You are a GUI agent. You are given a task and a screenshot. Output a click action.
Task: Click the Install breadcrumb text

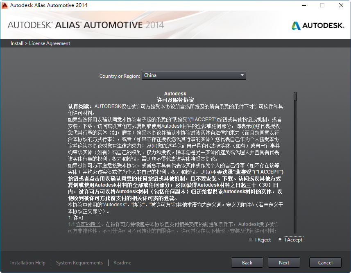[x=17, y=43]
